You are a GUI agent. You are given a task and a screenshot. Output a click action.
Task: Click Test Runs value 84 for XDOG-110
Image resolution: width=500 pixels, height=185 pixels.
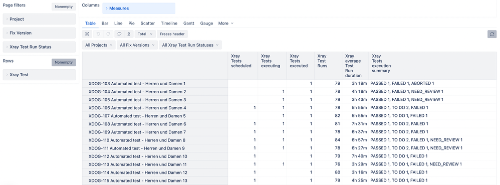[x=337, y=140]
